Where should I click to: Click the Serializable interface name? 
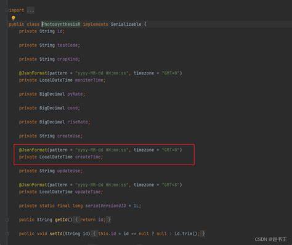coord(126,24)
